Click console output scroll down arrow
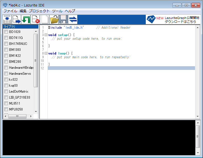This screenshot has height=158, width=203. (x=198, y=153)
